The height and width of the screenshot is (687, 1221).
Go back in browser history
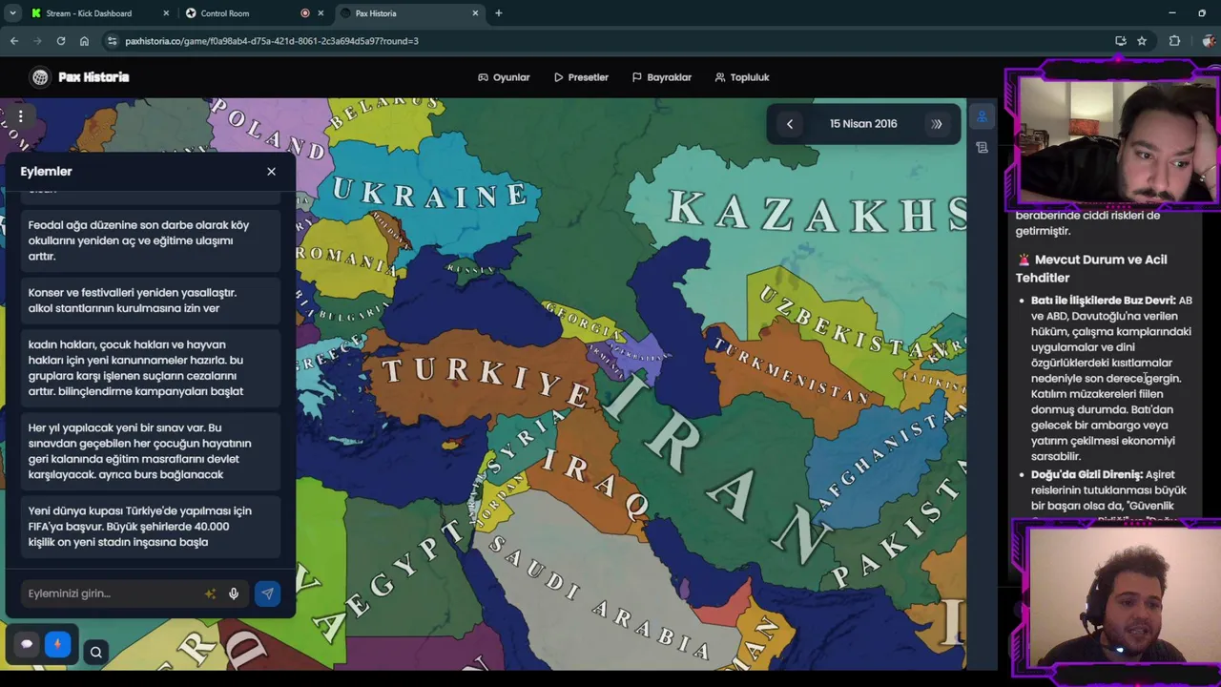point(14,41)
